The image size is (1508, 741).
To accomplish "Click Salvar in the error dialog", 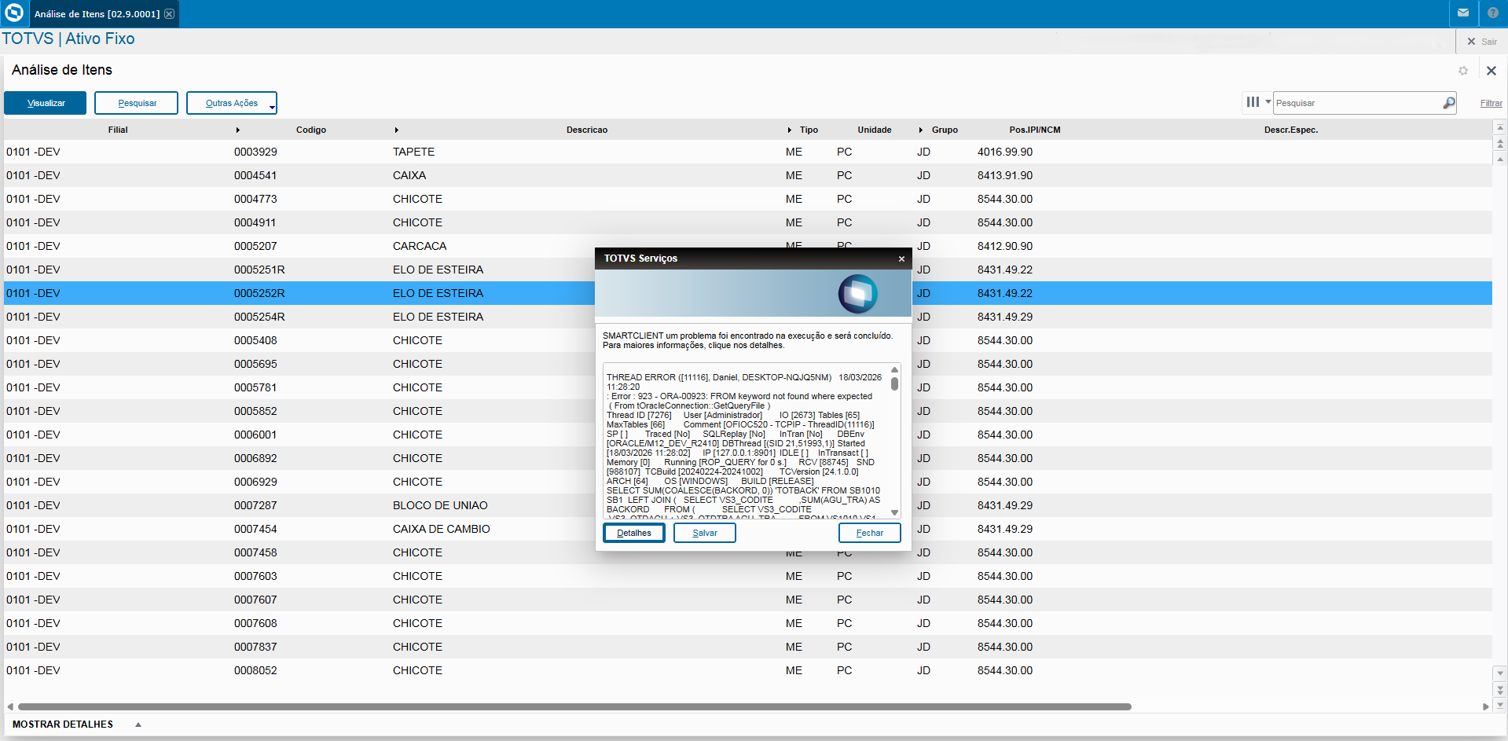I will click(x=705, y=533).
